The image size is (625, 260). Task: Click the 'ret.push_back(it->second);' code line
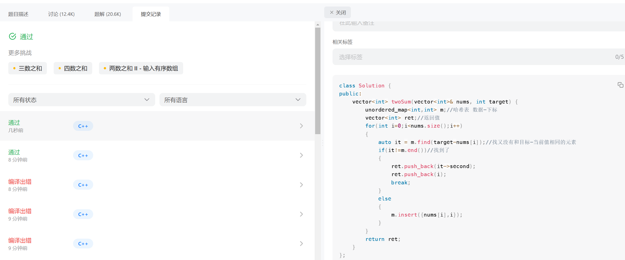click(x=433, y=166)
